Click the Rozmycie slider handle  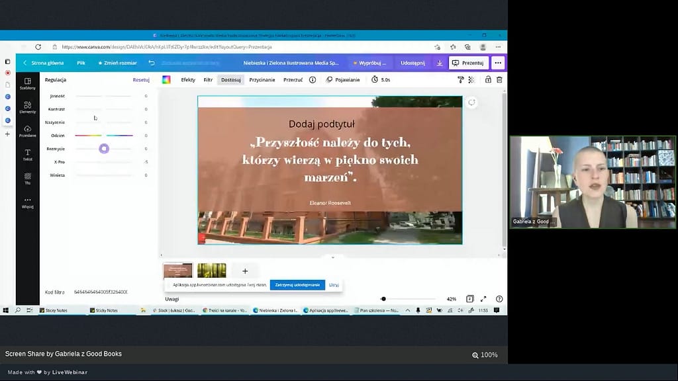pyautogui.click(x=104, y=149)
